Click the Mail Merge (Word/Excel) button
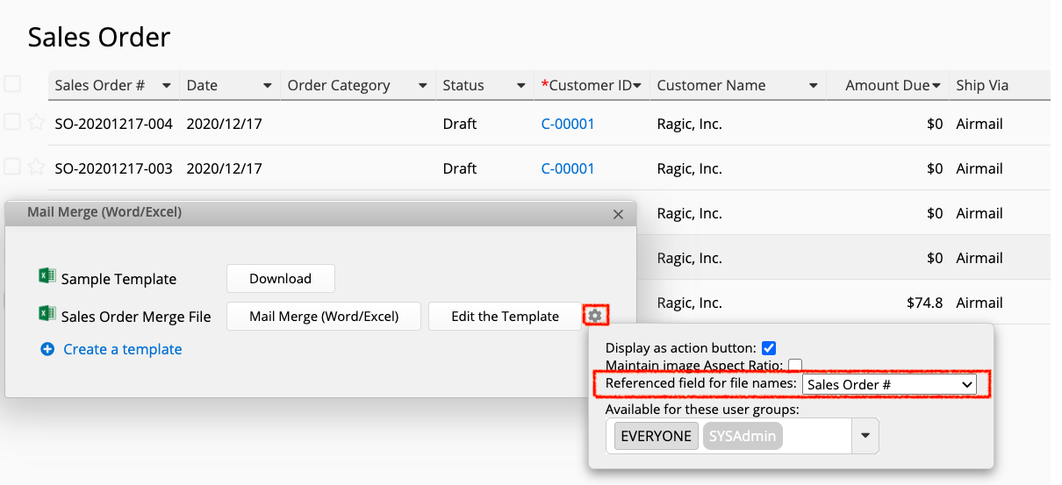This screenshot has width=1062, height=485. click(x=324, y=317)
